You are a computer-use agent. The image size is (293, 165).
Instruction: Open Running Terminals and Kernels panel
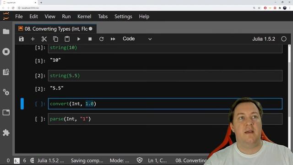[x=6, y=52]
